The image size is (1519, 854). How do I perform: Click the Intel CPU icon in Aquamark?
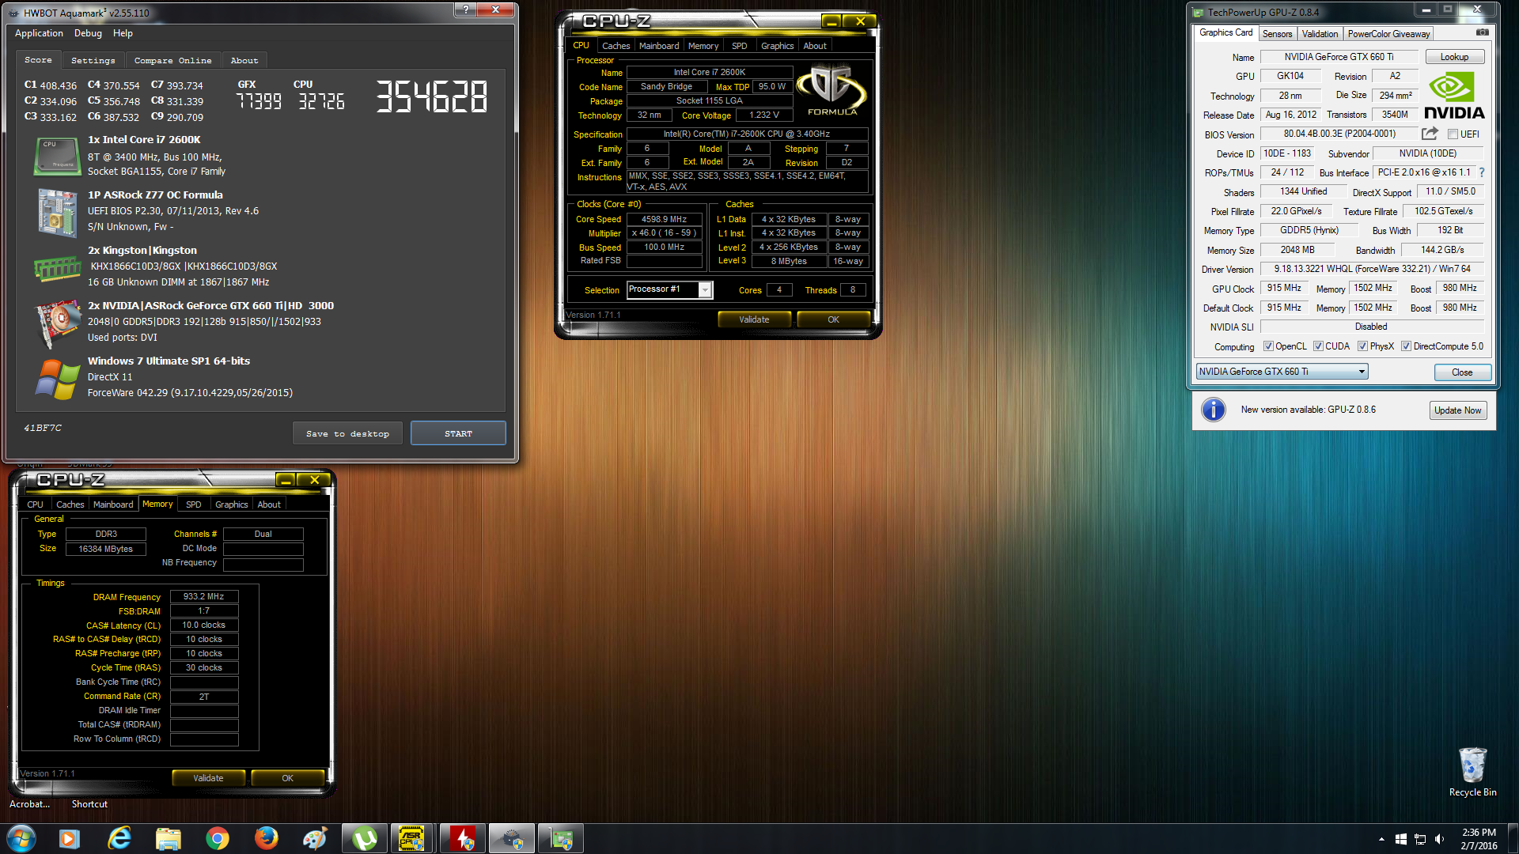[x=57, y=156]
